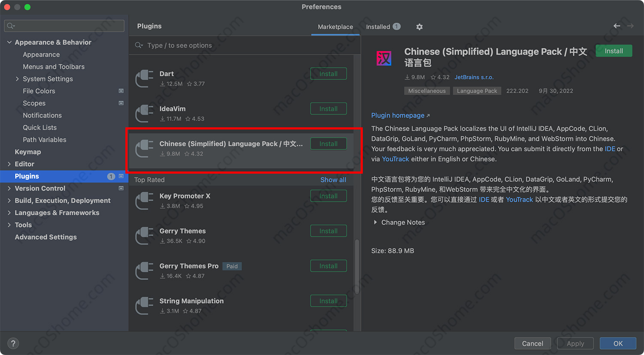Click the Chinese Language Pack list icon
Image resolution: width=644 pixels, height=355 pixels.
(x=145, y=149)
